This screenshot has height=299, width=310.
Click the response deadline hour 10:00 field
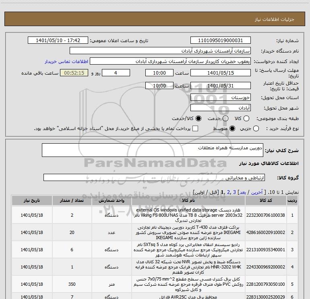159,73
